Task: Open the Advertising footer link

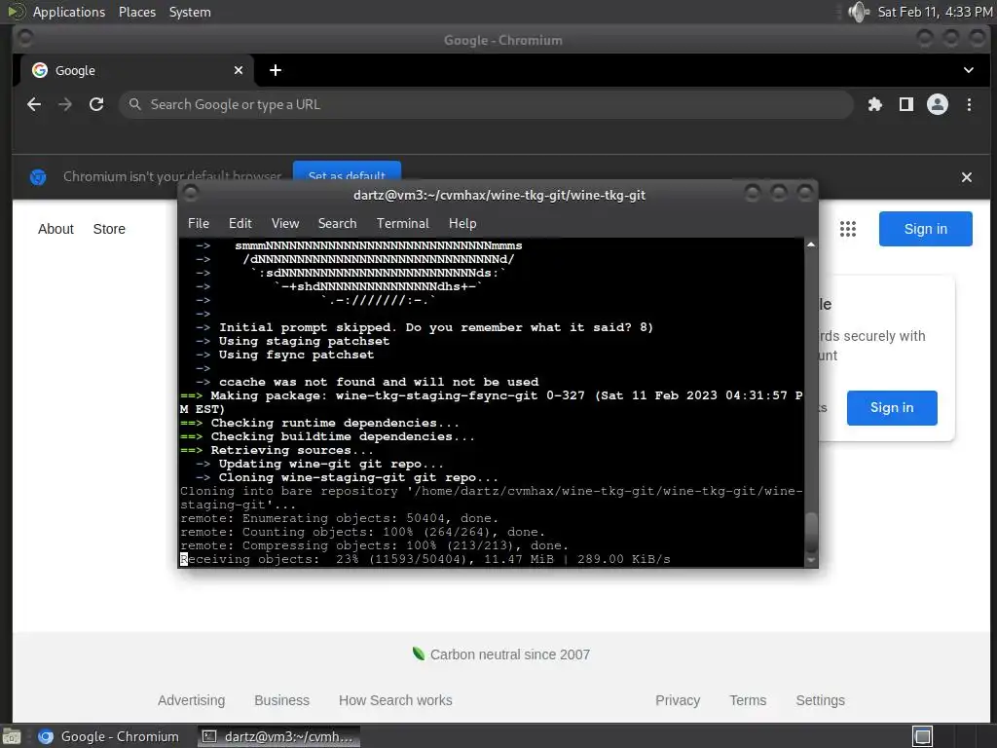Action: (192, 700)
